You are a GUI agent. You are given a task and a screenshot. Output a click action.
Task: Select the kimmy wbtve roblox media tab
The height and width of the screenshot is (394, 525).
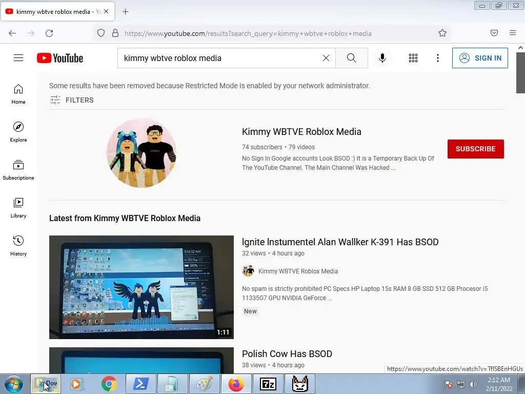pos(58,11)
